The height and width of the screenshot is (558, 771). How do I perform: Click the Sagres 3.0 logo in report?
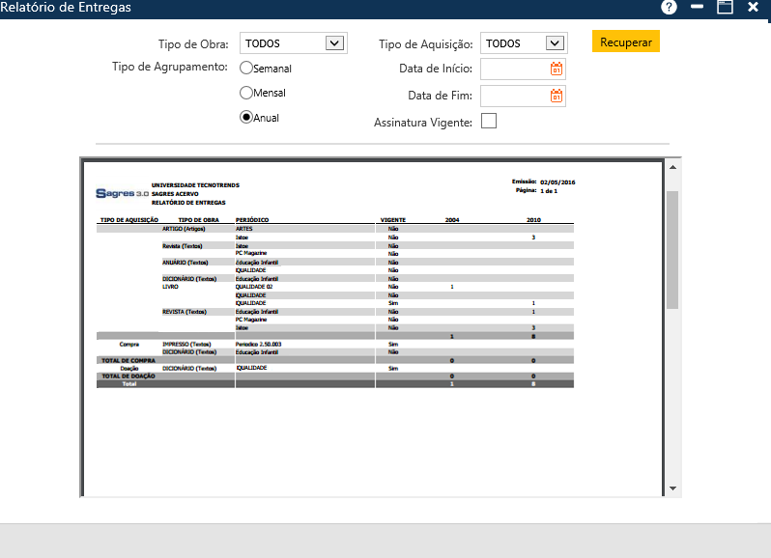click(x=122, y=193)
